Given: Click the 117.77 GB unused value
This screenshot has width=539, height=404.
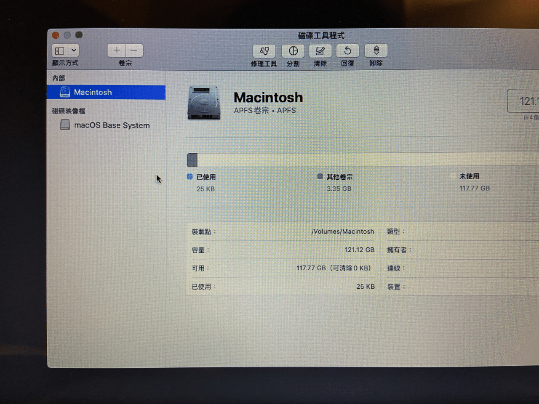Looking at the screenshot, I should pos(475,188).
